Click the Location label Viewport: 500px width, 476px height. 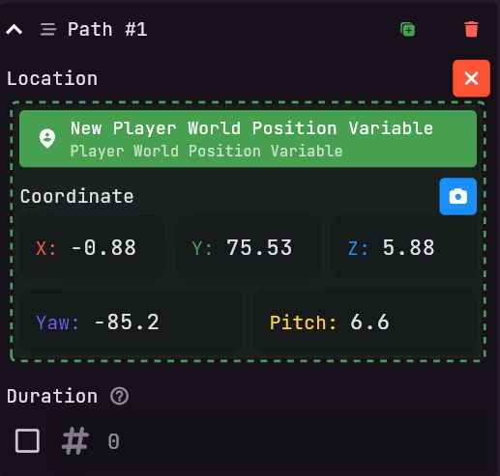pos(52,78)
